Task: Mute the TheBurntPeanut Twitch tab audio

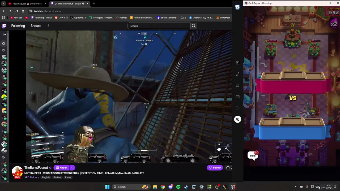Action: point(83,3)
